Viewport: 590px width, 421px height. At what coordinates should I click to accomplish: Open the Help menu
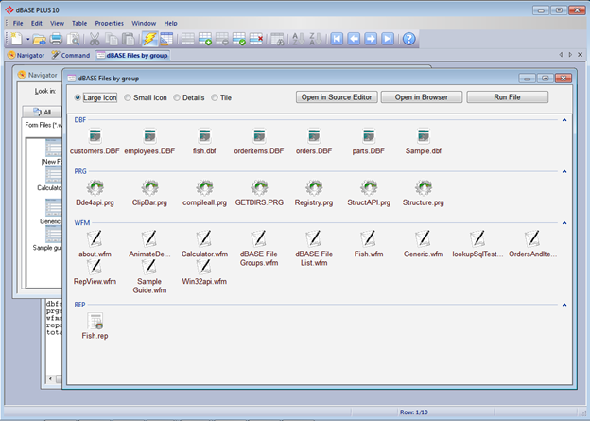coord(170,24)
